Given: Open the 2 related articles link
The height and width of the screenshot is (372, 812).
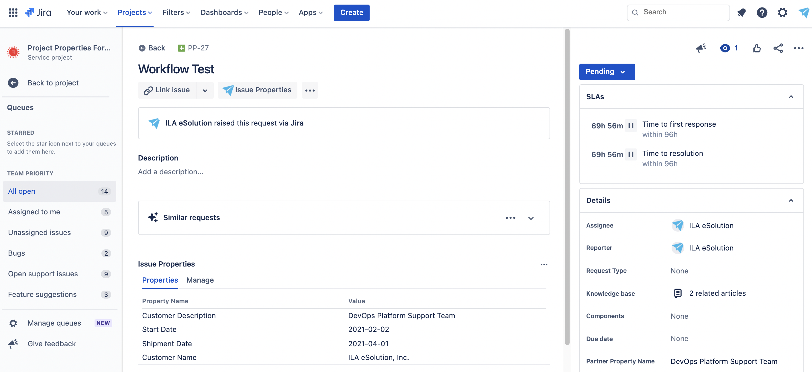Looking at the screenshot, I should [717, 293].
